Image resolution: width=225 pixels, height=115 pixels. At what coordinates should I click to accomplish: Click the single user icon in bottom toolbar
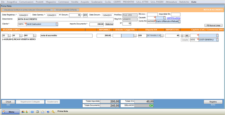(x=26, y=112)
